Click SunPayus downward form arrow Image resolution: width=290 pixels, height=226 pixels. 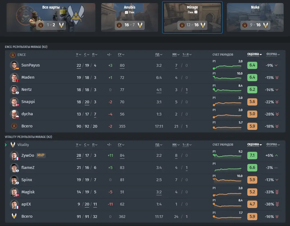pyautogui.click(x=276, y=65)
